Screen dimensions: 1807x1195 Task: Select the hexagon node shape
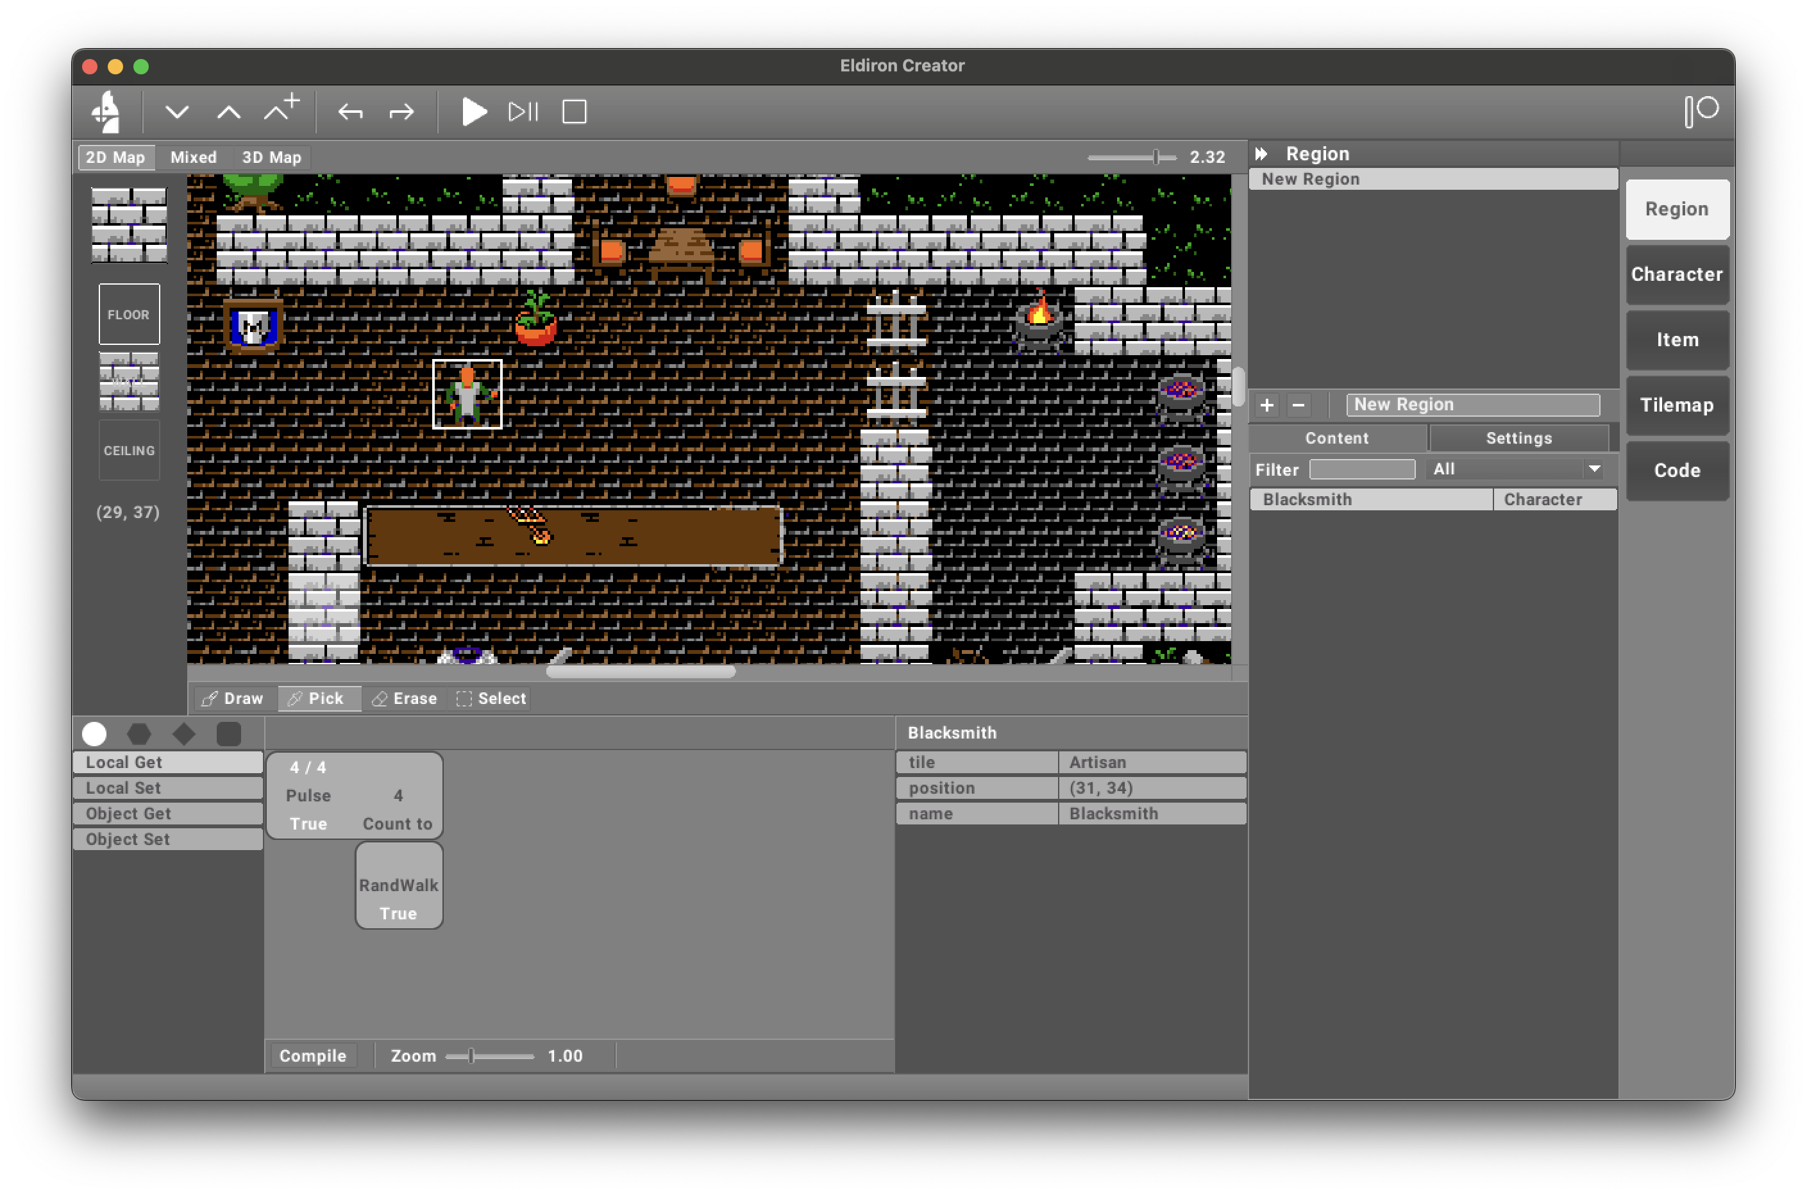[139, 734]
